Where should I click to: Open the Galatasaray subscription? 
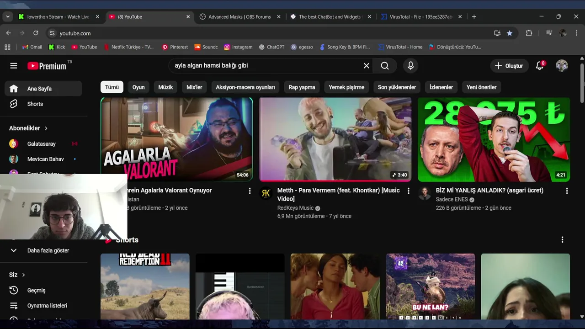(43, 144)
